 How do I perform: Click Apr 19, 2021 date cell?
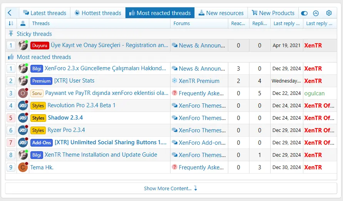[x=286, y=46]
